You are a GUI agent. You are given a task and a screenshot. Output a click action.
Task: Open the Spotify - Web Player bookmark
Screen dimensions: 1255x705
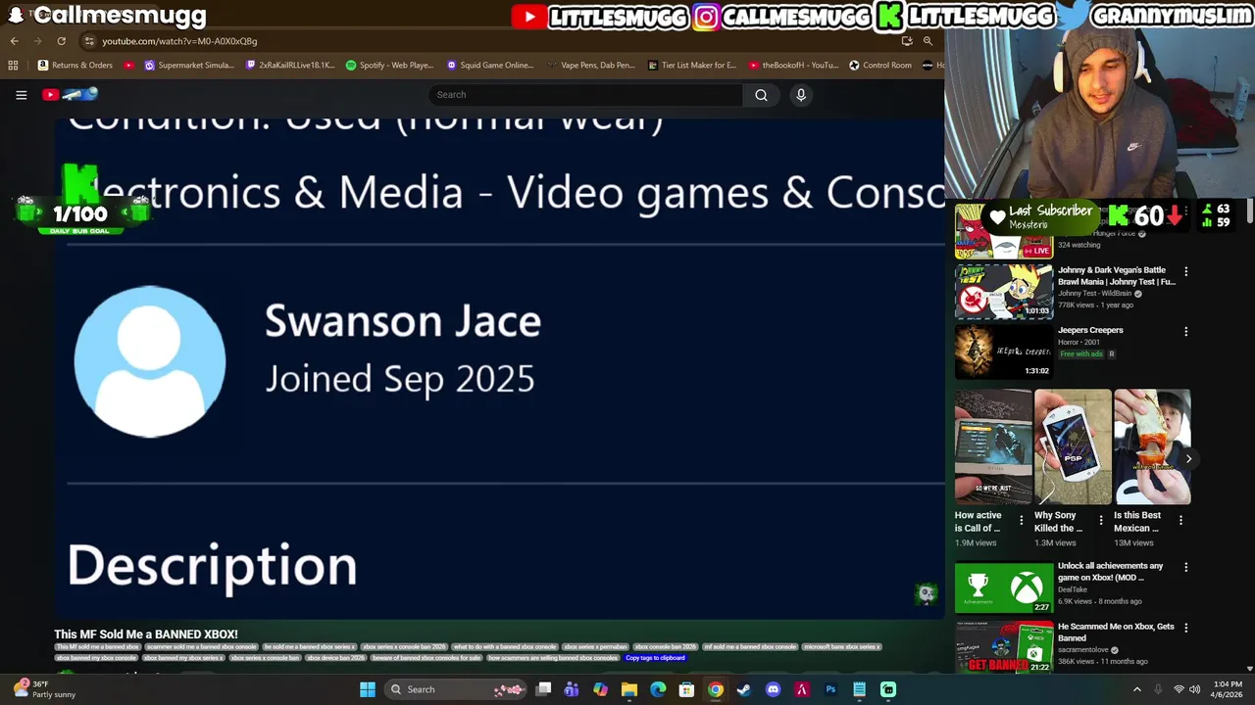(389, 66)
